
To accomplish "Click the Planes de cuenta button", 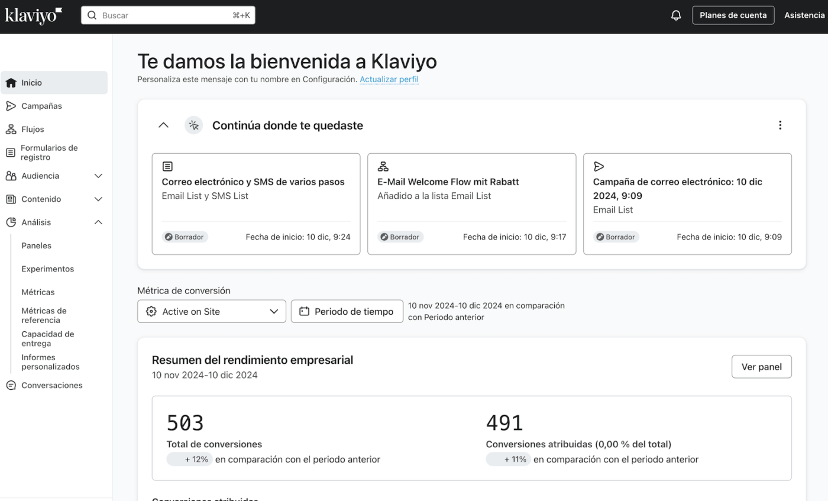I will tap(733, 15).
